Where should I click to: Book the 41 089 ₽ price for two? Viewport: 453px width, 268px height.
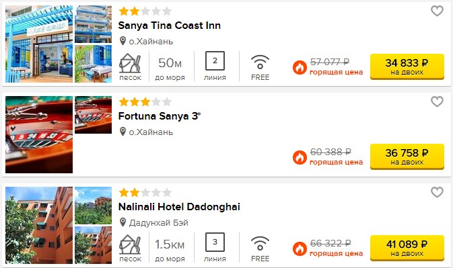click(407, 248)
